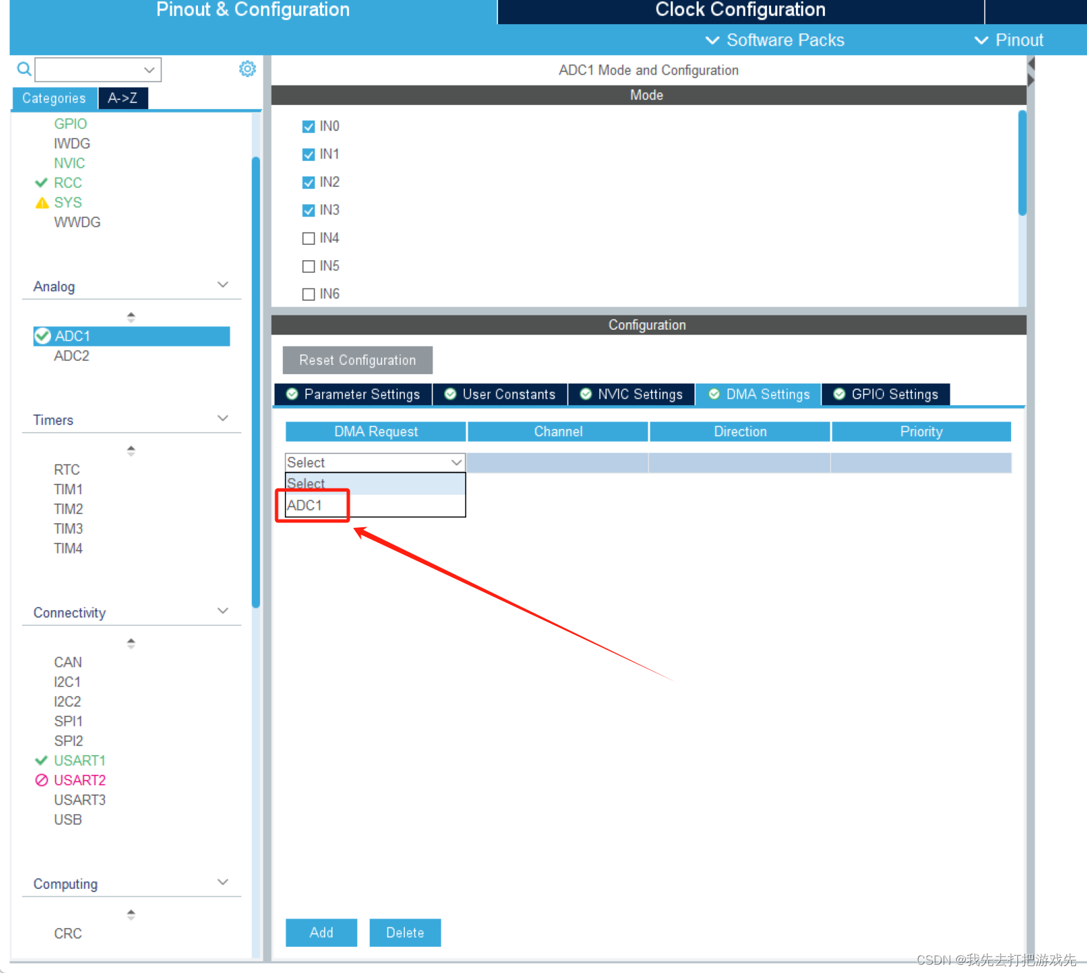Switch to Clock Configuration tab

[741, 10]
